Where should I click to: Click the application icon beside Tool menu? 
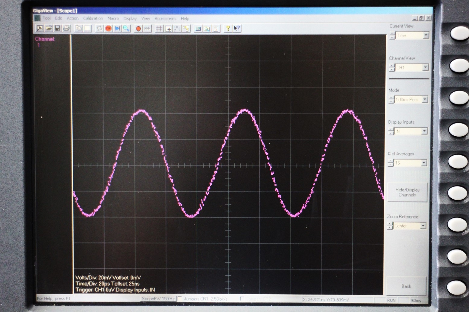[37, 18]
